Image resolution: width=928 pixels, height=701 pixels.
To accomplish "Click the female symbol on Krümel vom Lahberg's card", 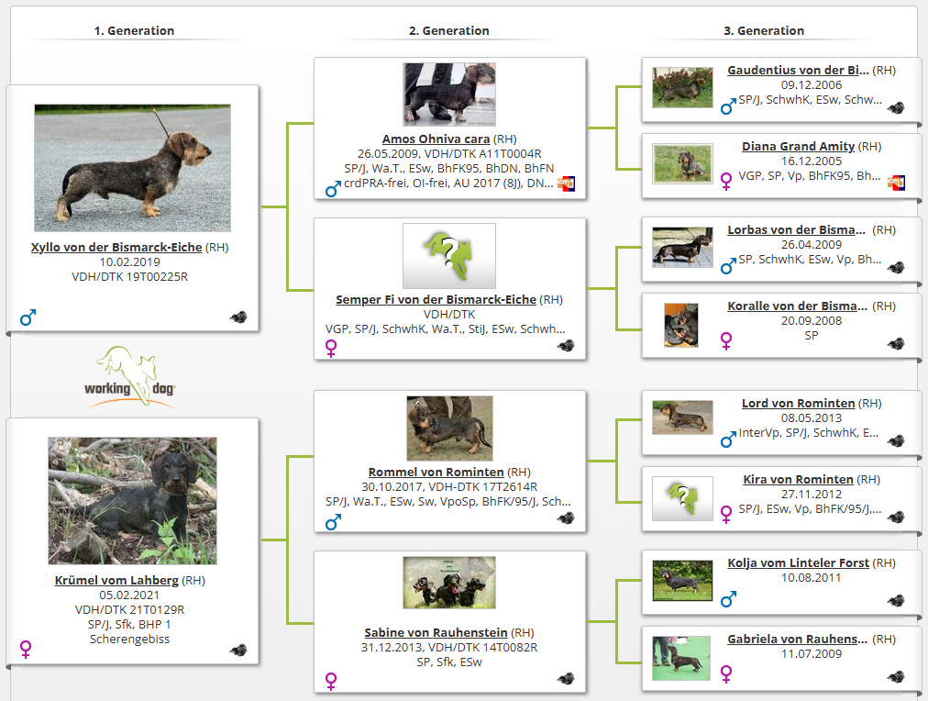I will coord(27,649).
